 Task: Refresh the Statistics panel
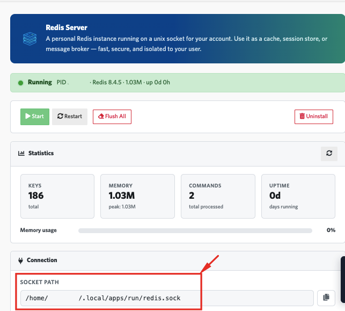coord(329,154)
